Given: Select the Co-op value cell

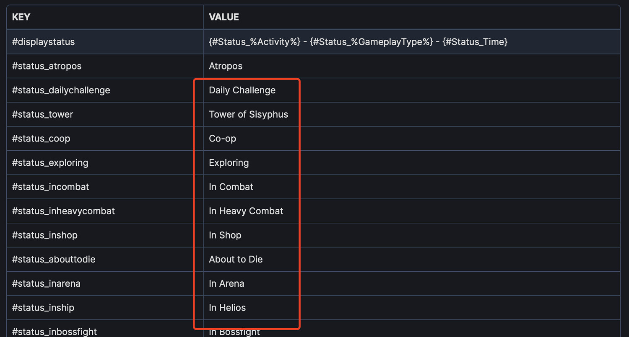Looking at the screenshot, I should click(222, 139).
